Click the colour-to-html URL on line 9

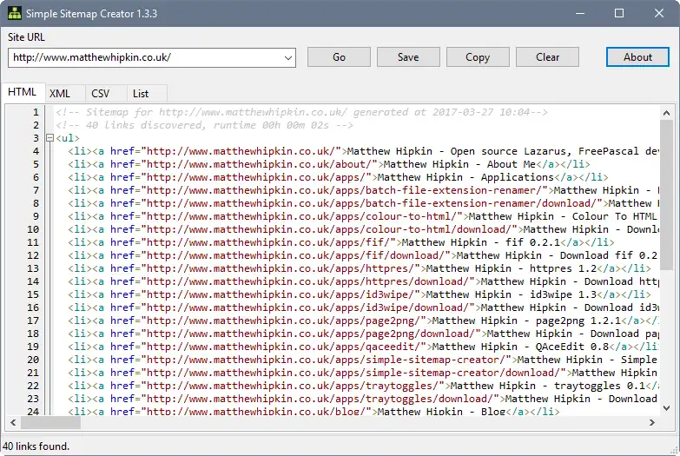302,216
